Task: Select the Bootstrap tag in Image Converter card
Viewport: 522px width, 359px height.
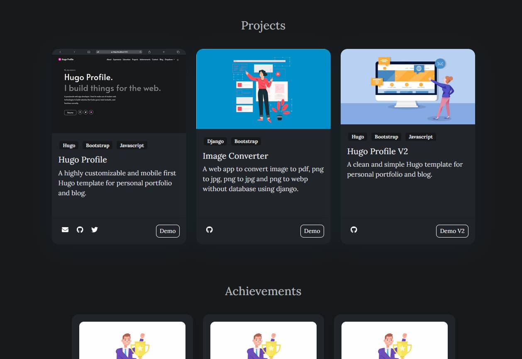Action: [246, 141]
